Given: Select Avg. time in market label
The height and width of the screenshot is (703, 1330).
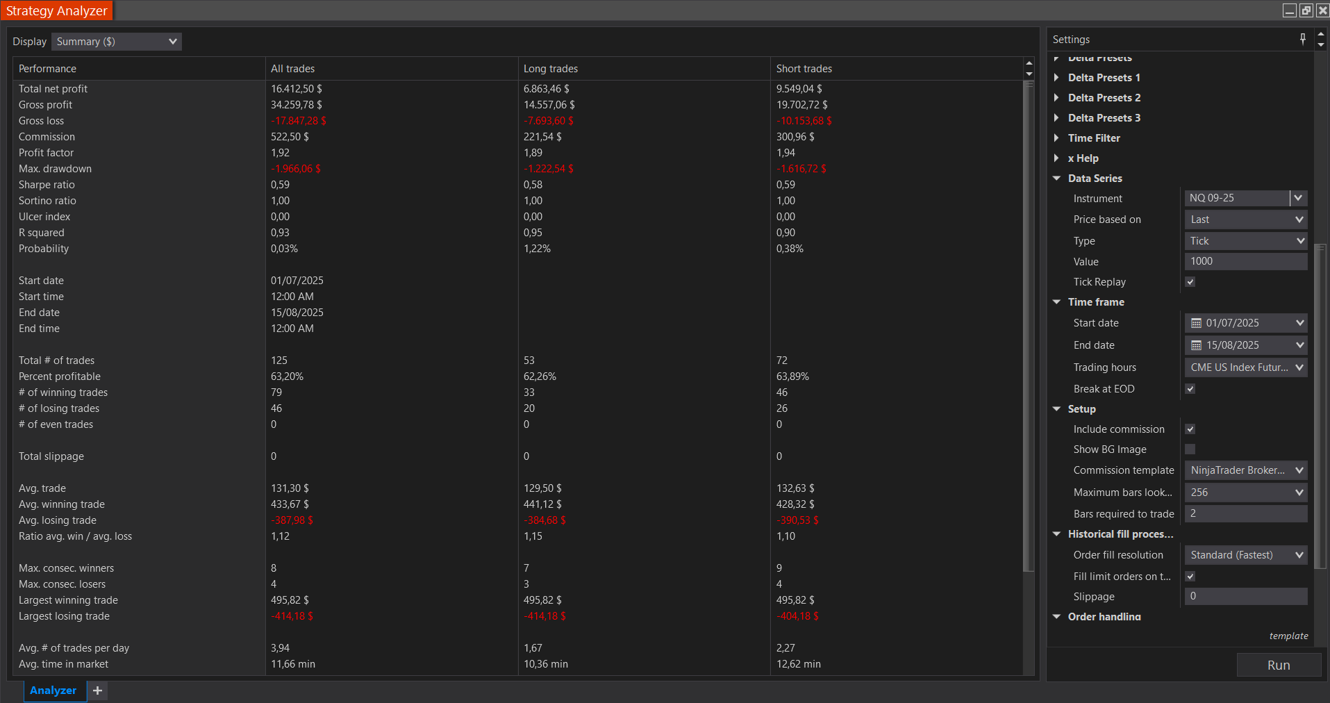Looking at the screenshot, I should pyautogui.click(x=63, y=664).
